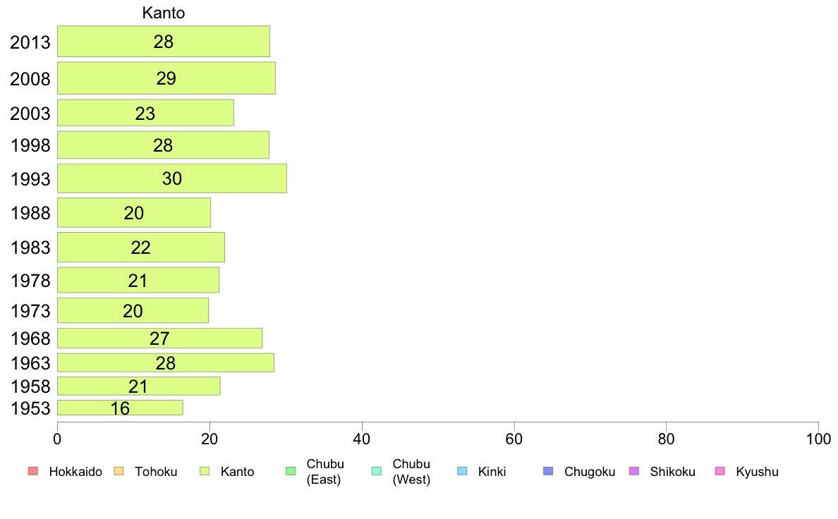Click the Chugoku purple-blue legend swatch
The width and height of the screenshot is (838, 519).
pyautogui.click(x=548, y=471)
